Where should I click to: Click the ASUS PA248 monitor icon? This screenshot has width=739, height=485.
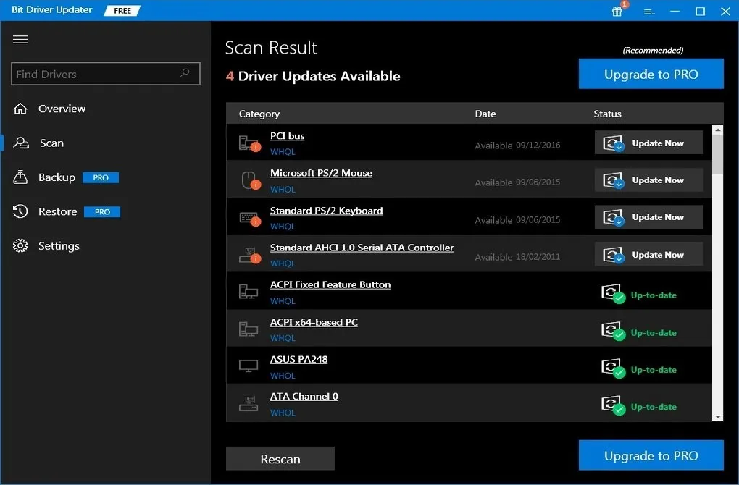(249, 366)
